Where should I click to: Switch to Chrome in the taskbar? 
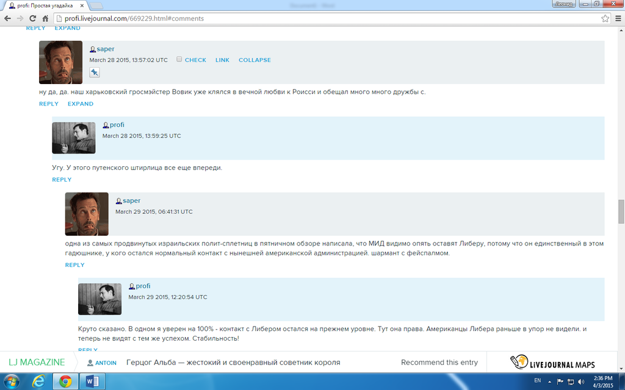click(x=65, y=381)
